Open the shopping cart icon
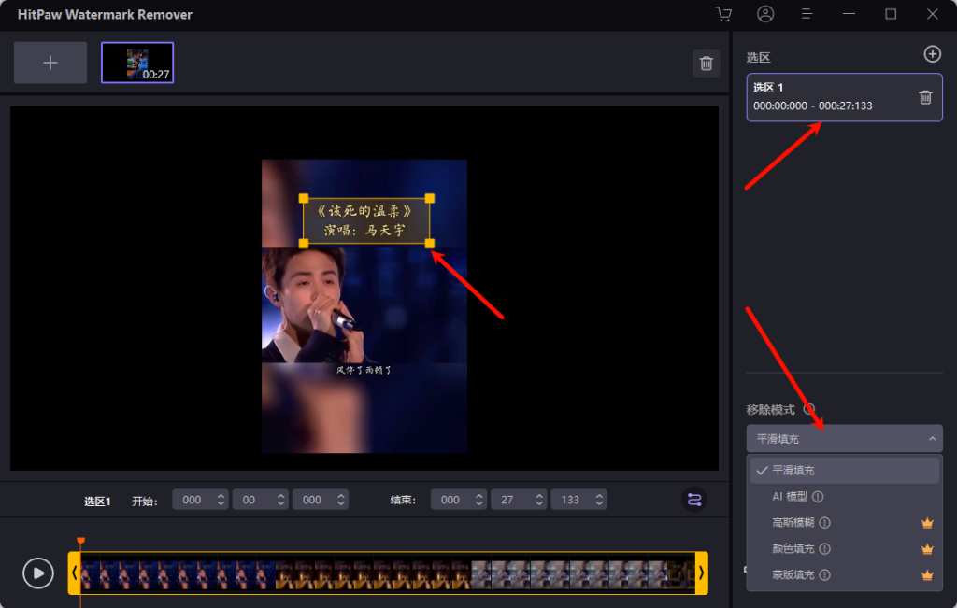Image resolution: width=957 pixels, height=608 pixels. tap(722, 14)
